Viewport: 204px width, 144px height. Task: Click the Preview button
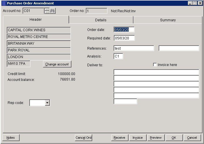(156, 138)
